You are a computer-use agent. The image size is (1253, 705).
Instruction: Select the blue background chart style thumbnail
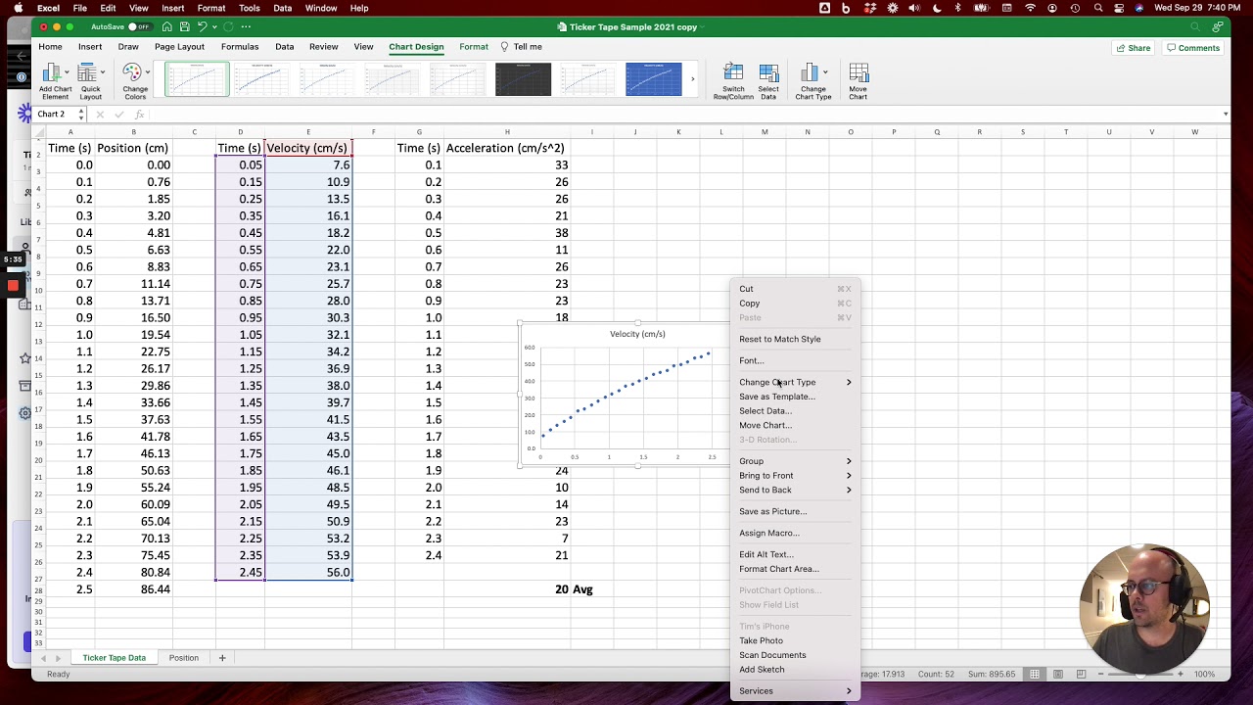(x=654, y=79)
